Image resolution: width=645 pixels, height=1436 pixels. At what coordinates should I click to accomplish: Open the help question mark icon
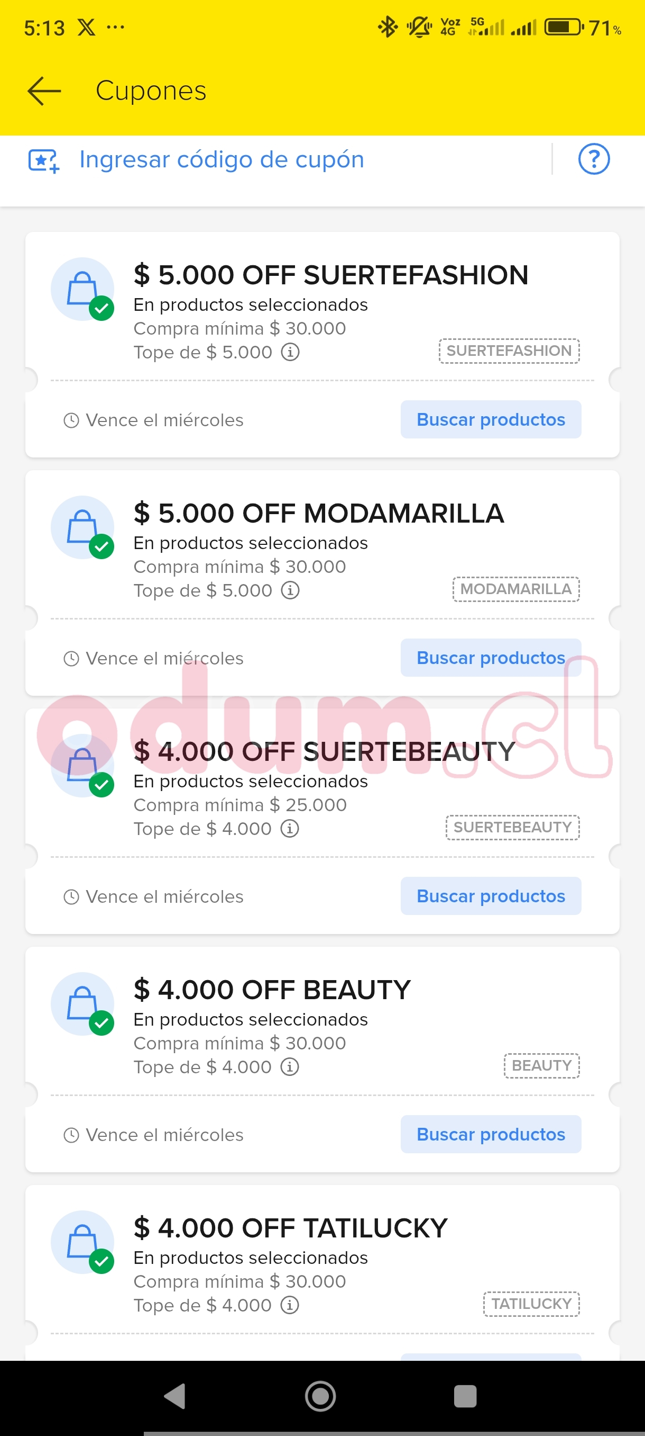(x=594, y=159)
